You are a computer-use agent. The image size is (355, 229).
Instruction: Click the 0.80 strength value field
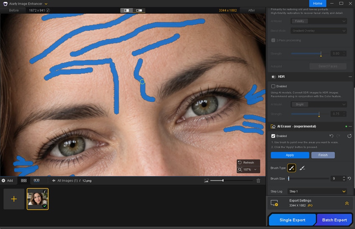point(336,53)
